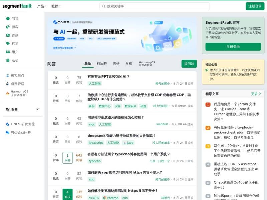Open the 资讯 newspaper icon

pyautogui.click(x=8, y=35)
